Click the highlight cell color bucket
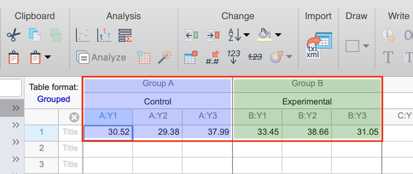 tap(265, 34)
